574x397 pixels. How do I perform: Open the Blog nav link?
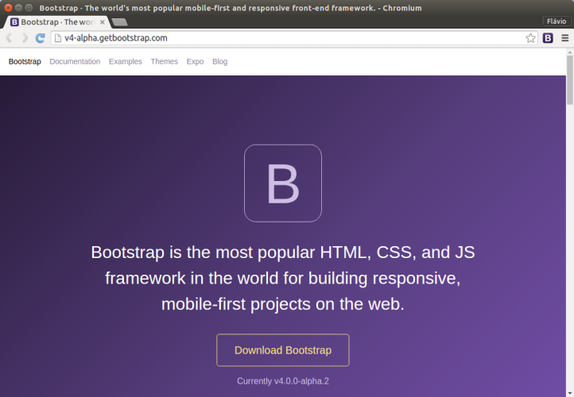click(x=219, y=61)
